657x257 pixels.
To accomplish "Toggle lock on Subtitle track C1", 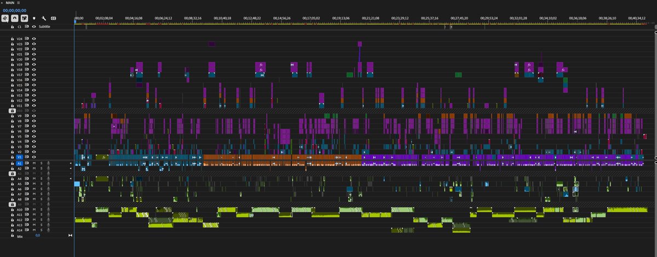I will point(12,26).
